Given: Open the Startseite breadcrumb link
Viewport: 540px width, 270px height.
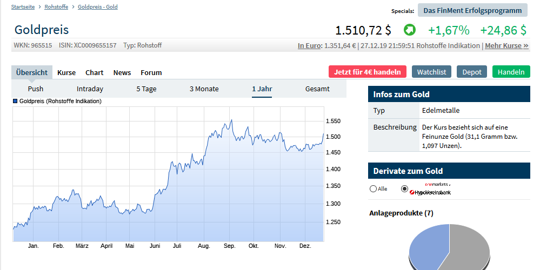Looking at the screenshot, I should pos(23,7).
